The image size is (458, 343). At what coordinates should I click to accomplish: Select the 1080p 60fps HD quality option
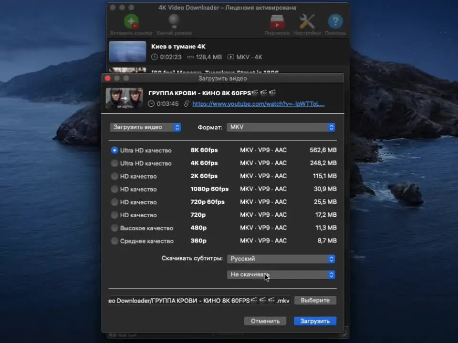click(114, 189)
